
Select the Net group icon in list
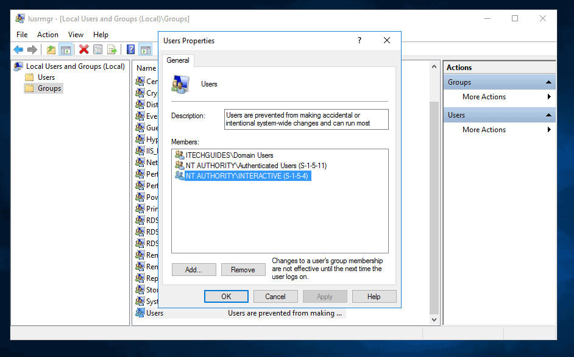tap(140, 162)
